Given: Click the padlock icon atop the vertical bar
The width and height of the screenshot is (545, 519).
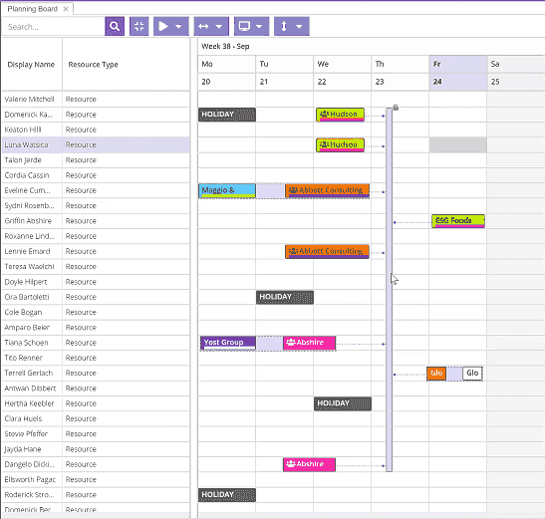Looking at the screenshot, I should [x=396, y=108].
